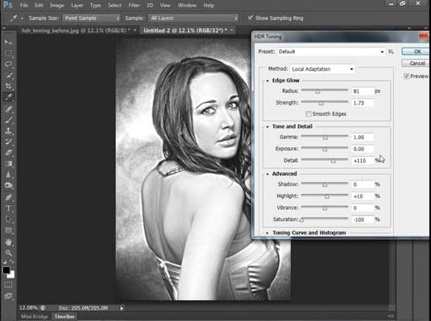Adjust the Radius slider handle
Image resolution: width=431 pixels, height=321 pixels.
(317, 92)
